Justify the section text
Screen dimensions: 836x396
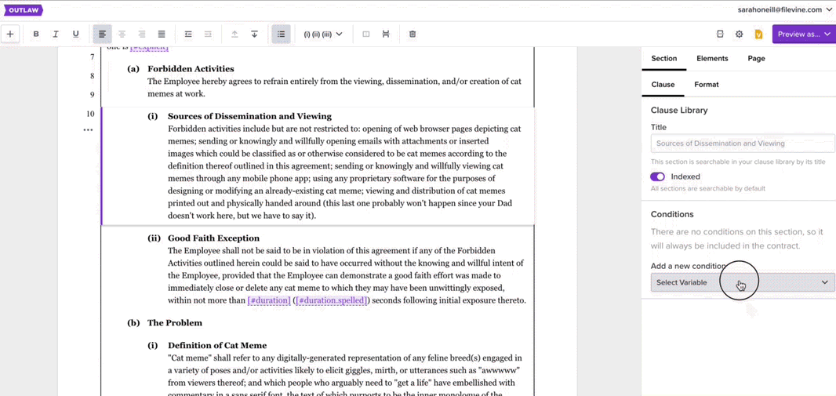tap(162, 35)
